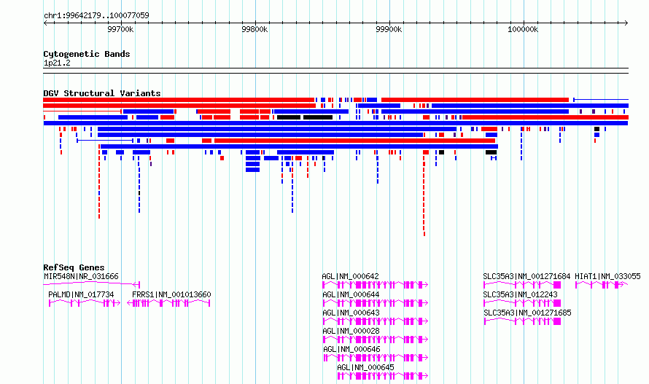Click the AGL NM_000642 exon structure glyph
Screen dimensions: 649x384
(x=375, y=285)
